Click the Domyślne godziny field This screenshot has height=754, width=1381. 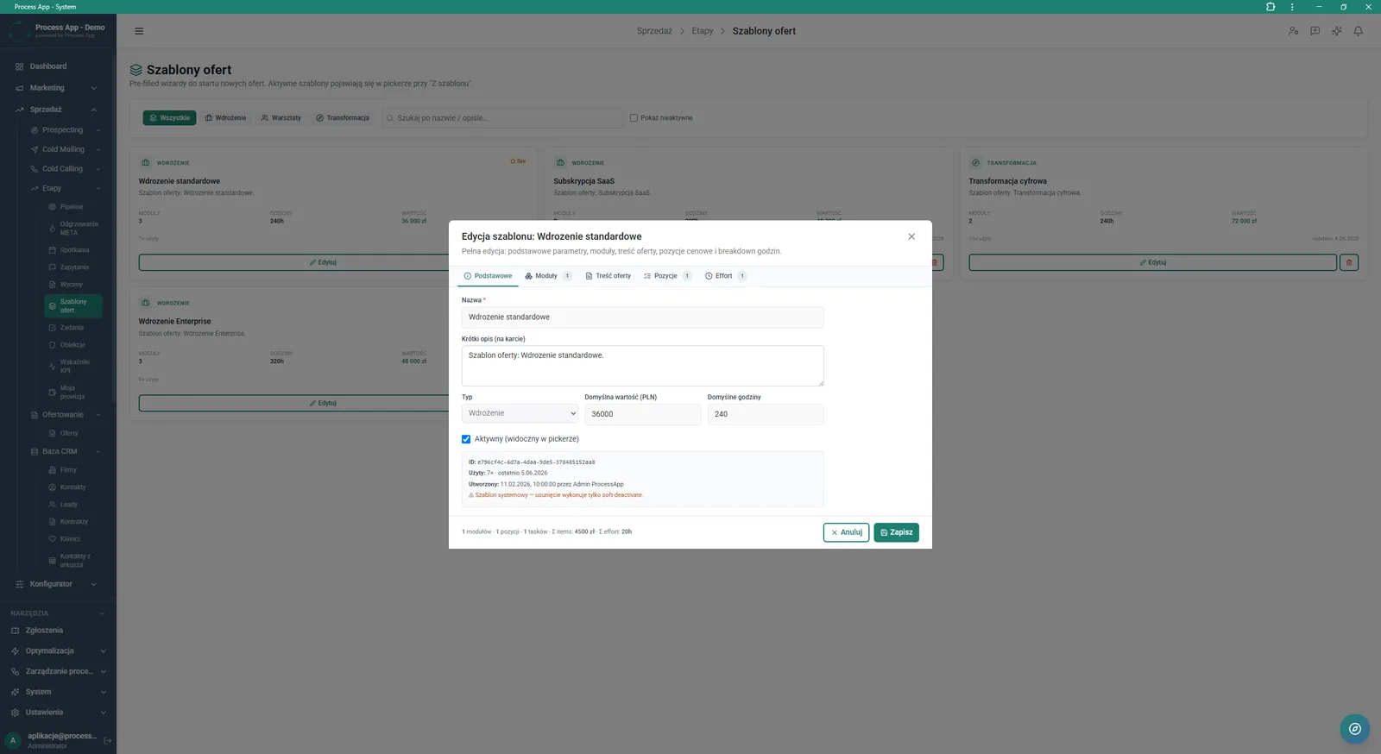pos(766,414)
